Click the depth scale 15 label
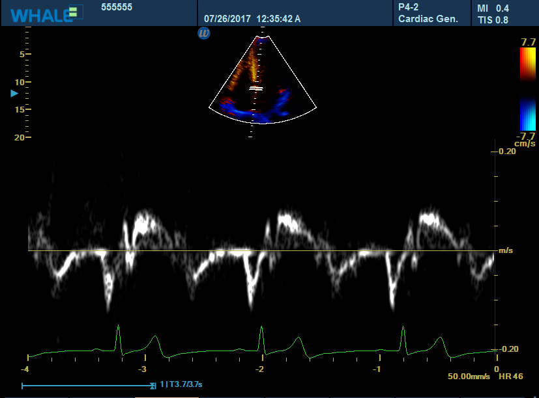The image size is (539, 398). tap(19, 109)
